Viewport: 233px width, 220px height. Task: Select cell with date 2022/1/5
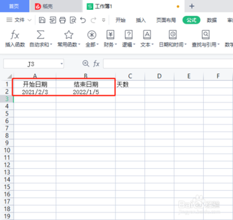tap(86, 91)
